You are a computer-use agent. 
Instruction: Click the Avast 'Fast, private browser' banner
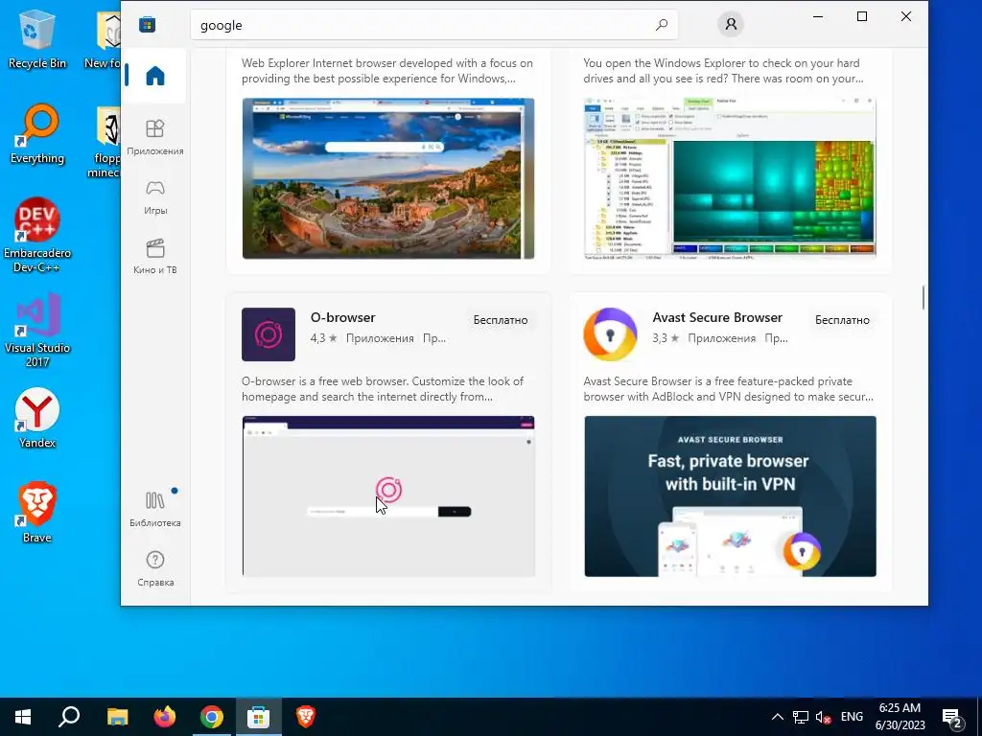(x=730, y=496)
